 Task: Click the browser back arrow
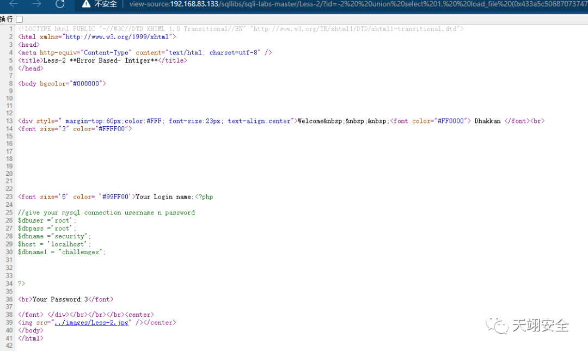point(14,4)
